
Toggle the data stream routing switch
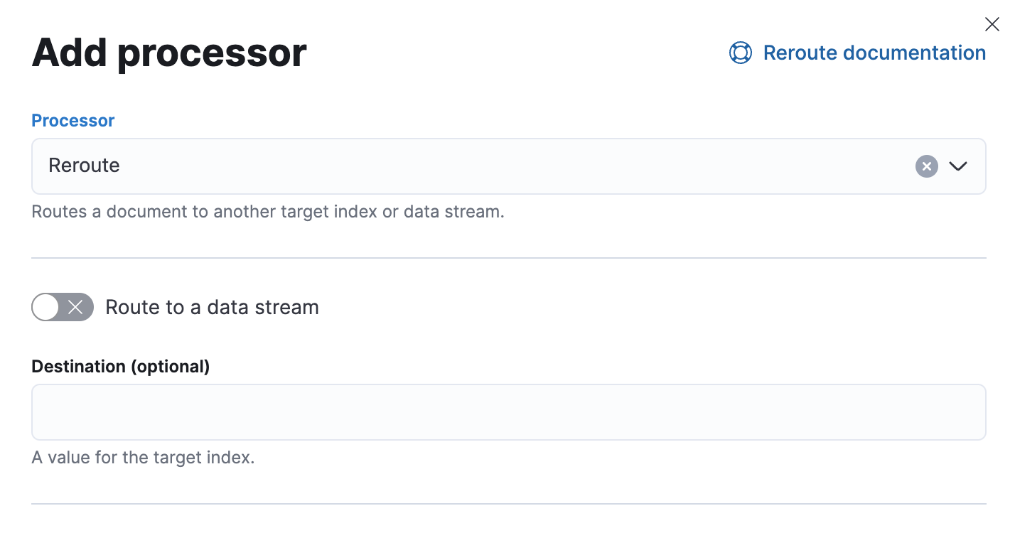point(62,307)
